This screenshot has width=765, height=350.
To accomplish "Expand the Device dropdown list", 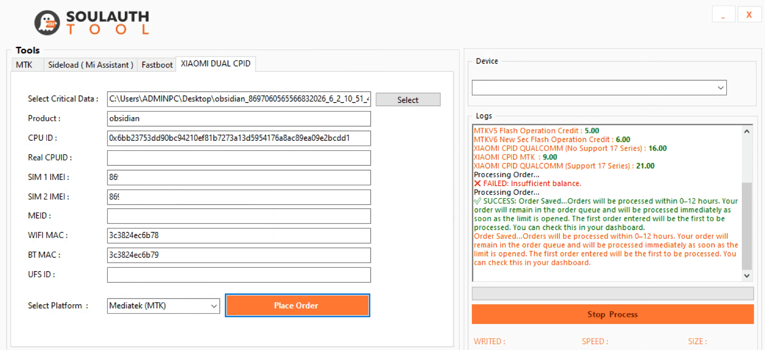I will click(599, 87).
